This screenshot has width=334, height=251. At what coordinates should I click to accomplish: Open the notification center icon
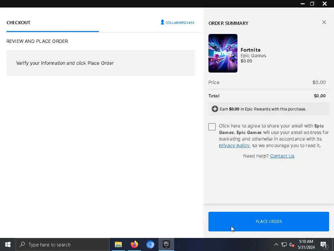tap(324, 244)
